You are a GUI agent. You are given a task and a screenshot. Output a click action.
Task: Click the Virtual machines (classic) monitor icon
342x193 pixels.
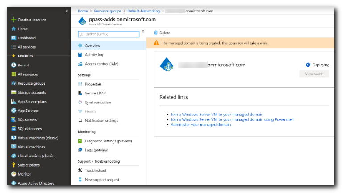tap(13, 138)
